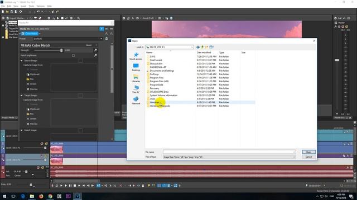Go to Desktop in Open dialog sidebar
This screenshot has height=200, width=357.
(136, 67)
